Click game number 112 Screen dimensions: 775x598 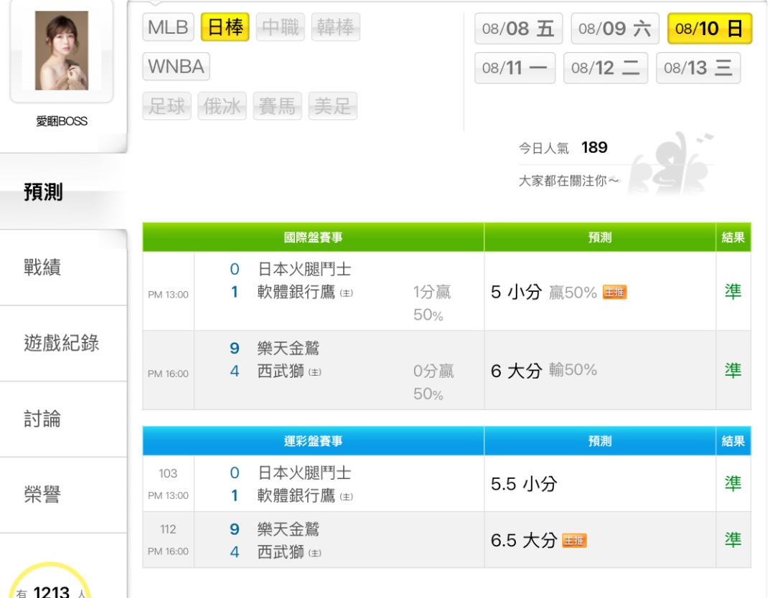pos(168,529)
